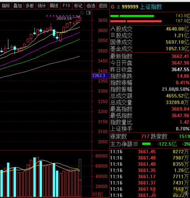The width and height of the screenshot is (190, 198).
Task: Click the 指数涨幅 value 0.41%
Action: [183, 83]
